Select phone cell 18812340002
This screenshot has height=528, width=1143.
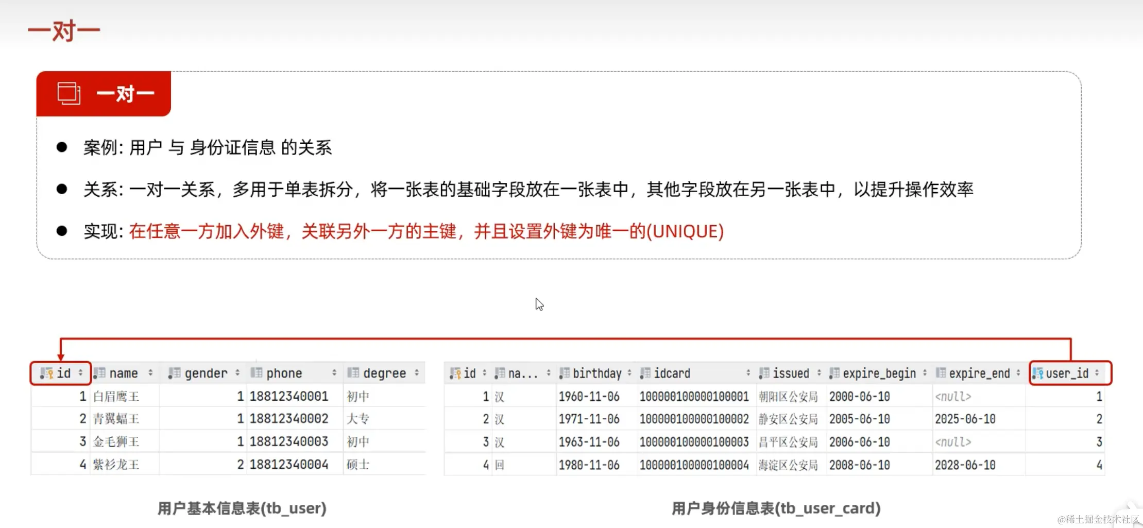(x=289, y=419)
